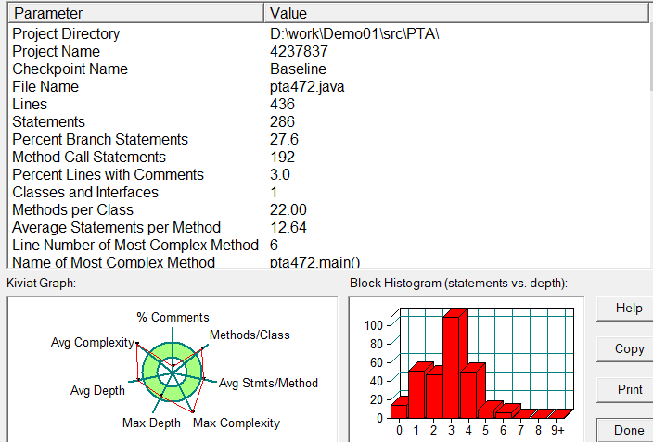The image size is (653, 442).
Task: Click the % Comments axis label
Action: point(173,317)
